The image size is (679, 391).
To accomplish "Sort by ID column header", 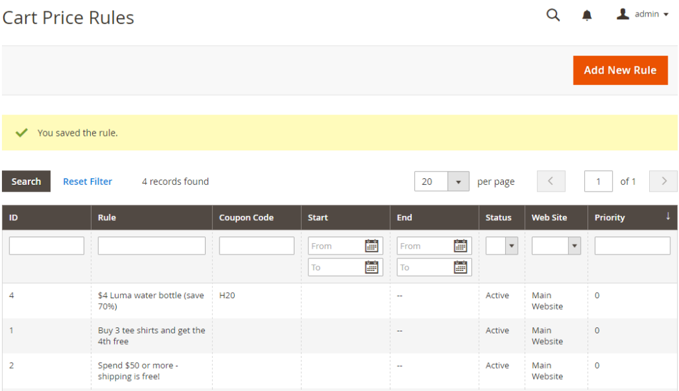I will pos(47,217).
